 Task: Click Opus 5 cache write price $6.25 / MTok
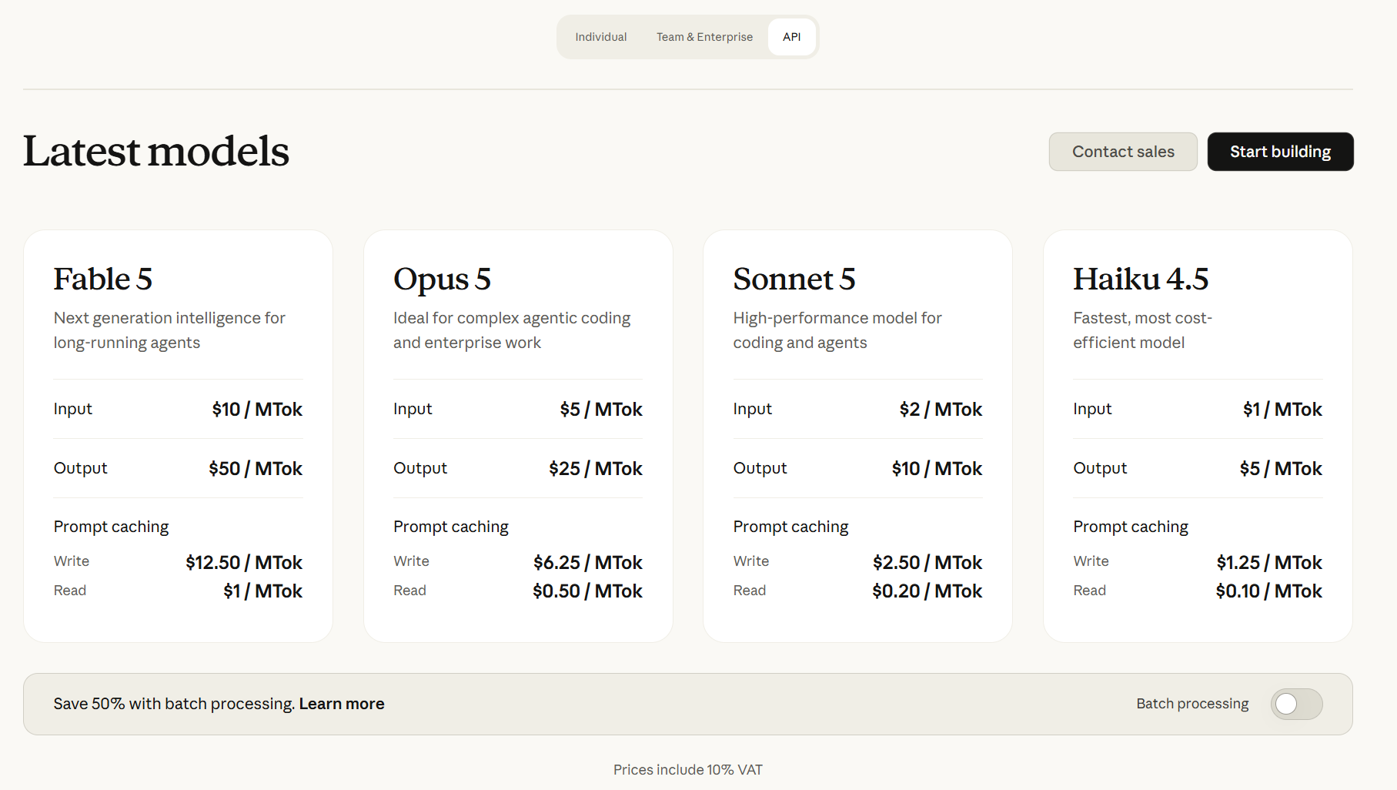(x=588, y=563)
